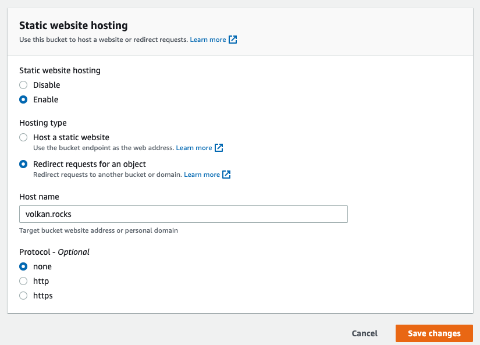
Task: Click external link icon under Redirect requests option
Action: pos(227,175)
